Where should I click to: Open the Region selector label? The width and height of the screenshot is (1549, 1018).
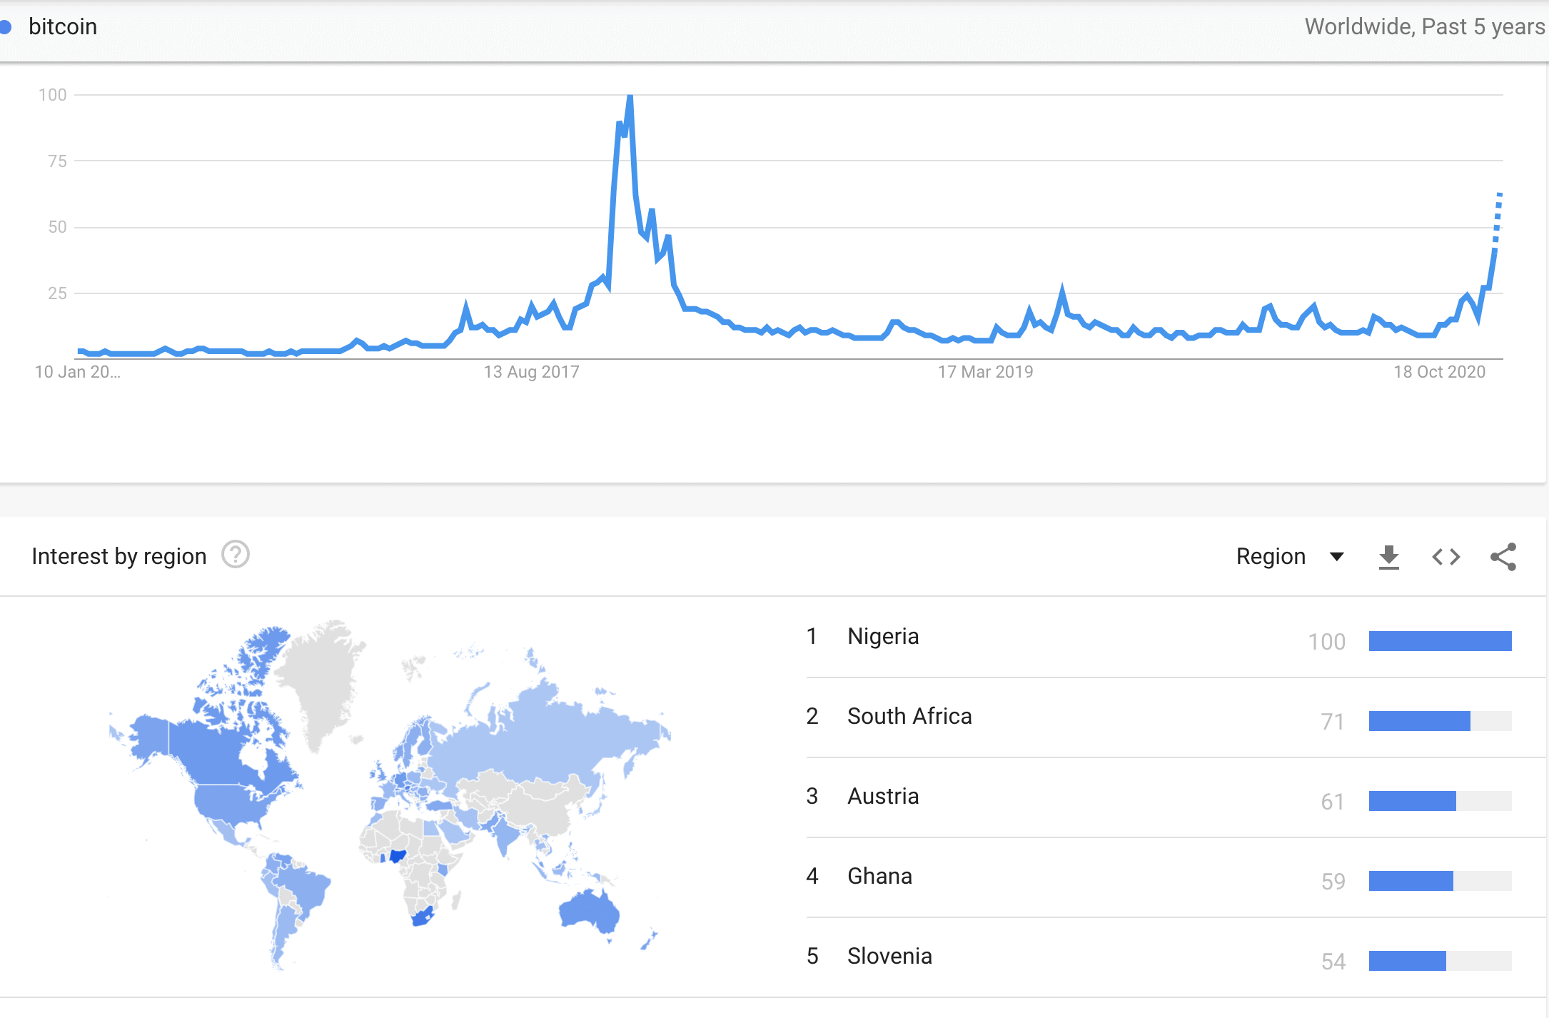pos(1271,556)
